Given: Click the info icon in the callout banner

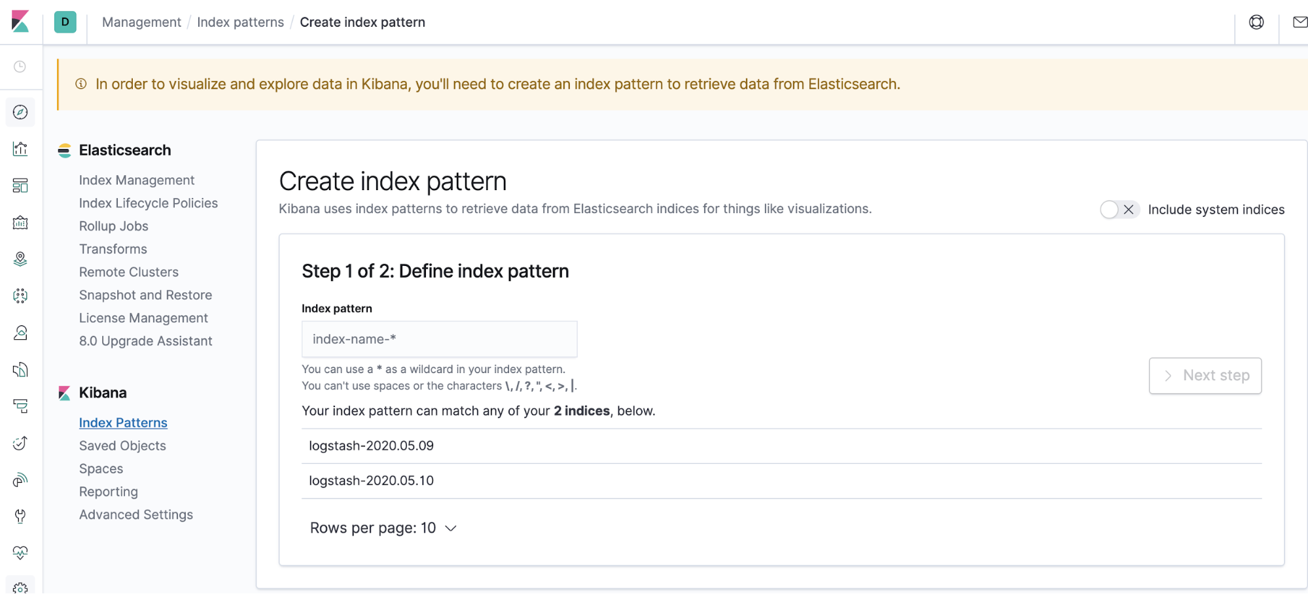Looking at the screenshot, I should tap(81, 84).
